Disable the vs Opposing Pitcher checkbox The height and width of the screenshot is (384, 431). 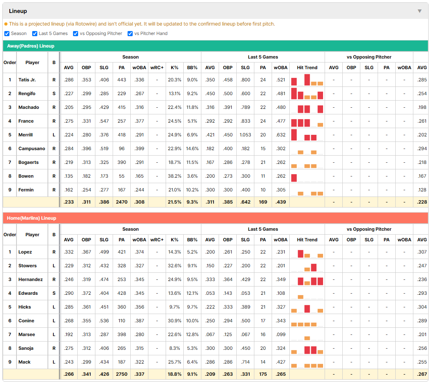(x=76, y=33)
